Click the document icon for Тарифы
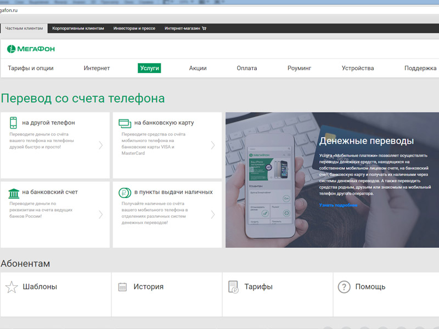The width and height of the screenshot is (439, 329). pos(233,287)
